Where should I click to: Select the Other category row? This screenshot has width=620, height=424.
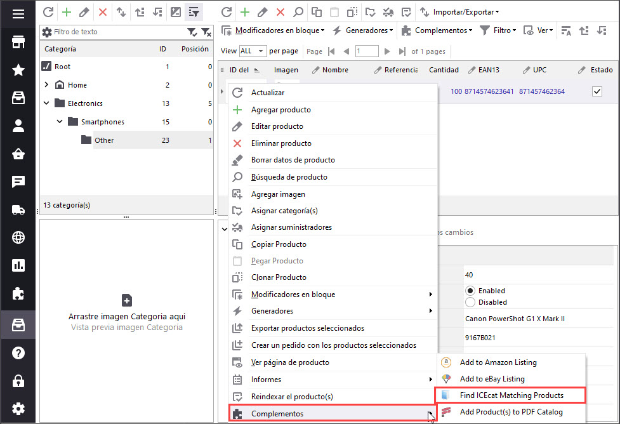click(126, 140)
